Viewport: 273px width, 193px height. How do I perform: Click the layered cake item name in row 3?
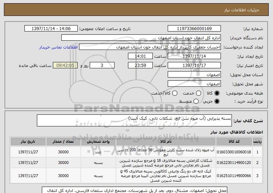[x=166, y=176]
